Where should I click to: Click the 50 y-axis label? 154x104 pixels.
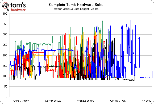(x=6, y=87)
